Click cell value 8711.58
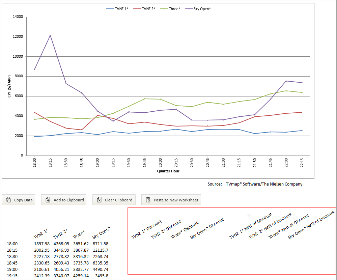The height and width of the screenshot is (280, 337). pos(101,244)
